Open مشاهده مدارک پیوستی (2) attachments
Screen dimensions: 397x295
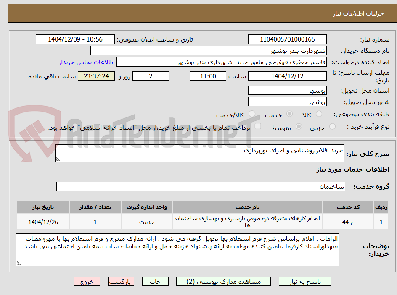point(223,281)
